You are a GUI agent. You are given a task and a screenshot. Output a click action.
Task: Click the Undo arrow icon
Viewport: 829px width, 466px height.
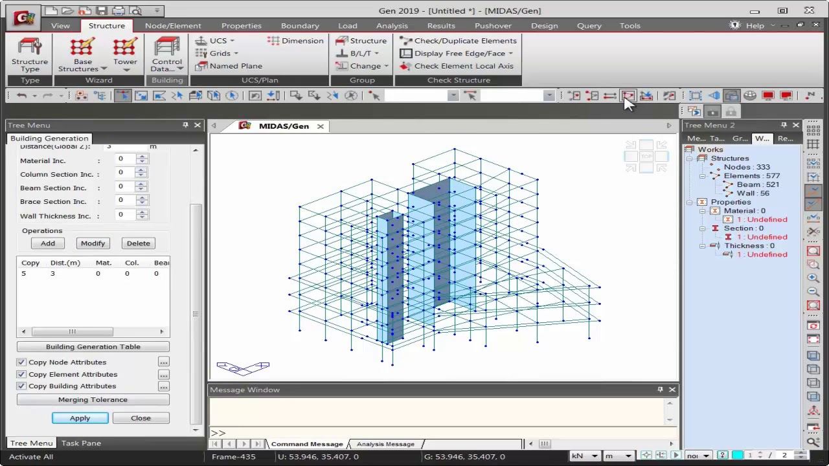click(x=21, y=96)
